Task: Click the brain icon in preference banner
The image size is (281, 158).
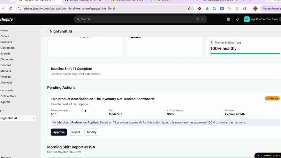Action: tap(55, 122)
